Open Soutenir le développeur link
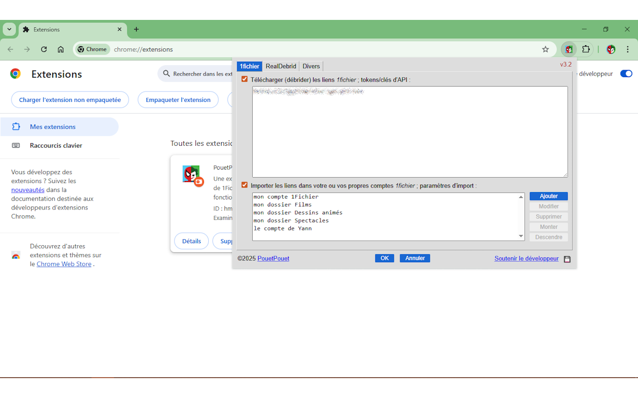Image resolution: width=638 pixels, height=398 pixels. pyautogui.click(x=526, y=259)
